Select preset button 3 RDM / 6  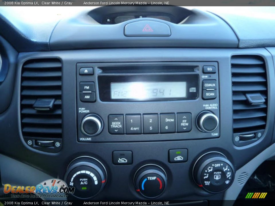pos(168,123)
